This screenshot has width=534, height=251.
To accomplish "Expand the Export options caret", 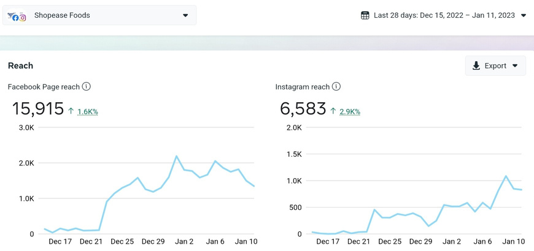I will tap(515, 66).
